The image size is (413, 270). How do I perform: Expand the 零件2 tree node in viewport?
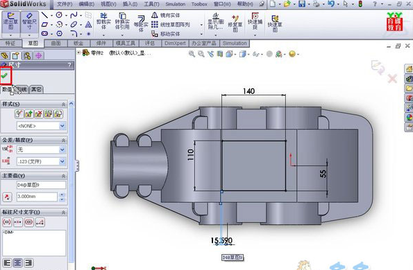point(78,53)
